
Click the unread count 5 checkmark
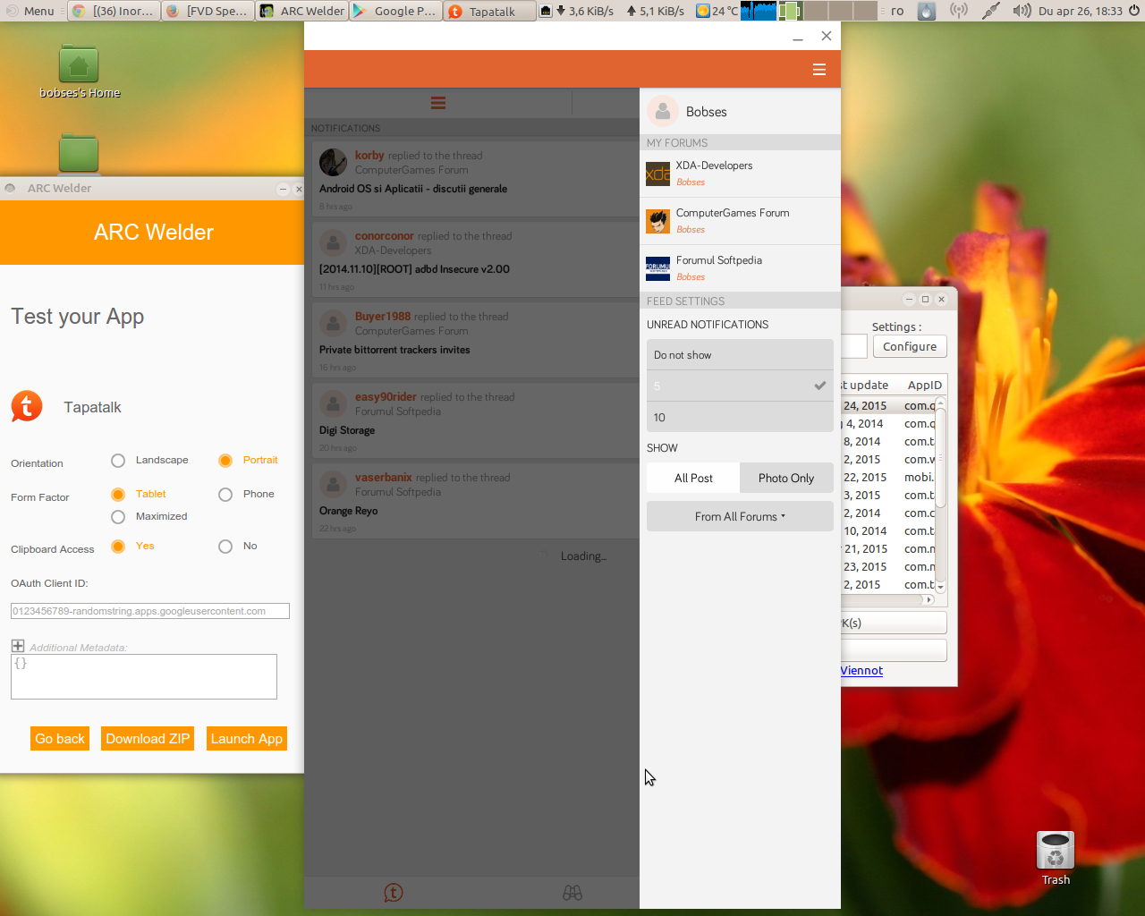(x=819, y=386)
